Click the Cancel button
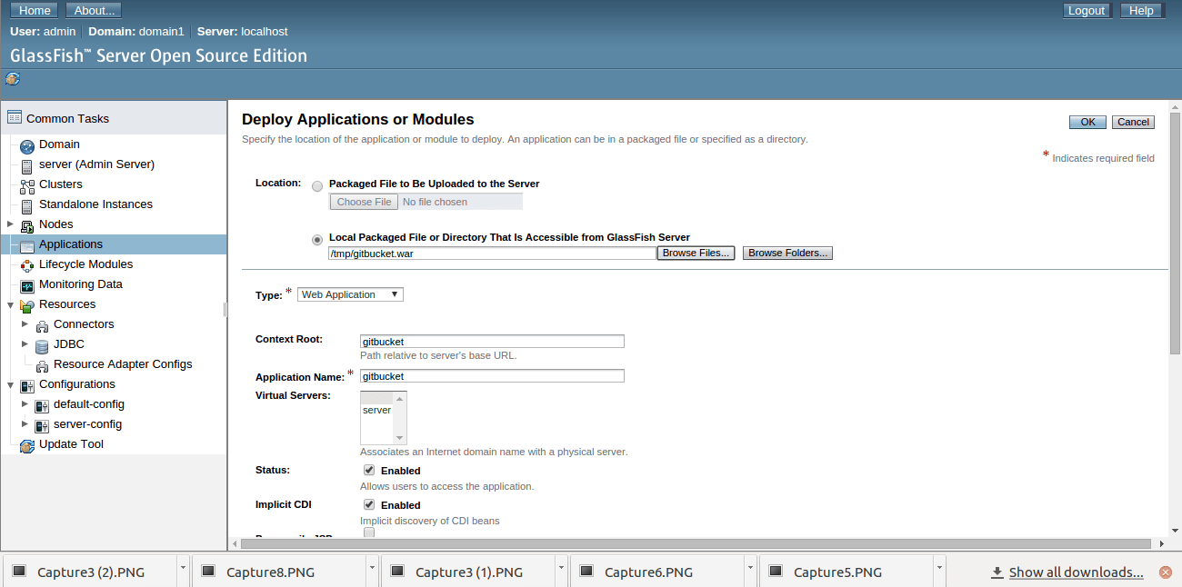Viewport: 1182px width, 587px height. pos(1133,122)
